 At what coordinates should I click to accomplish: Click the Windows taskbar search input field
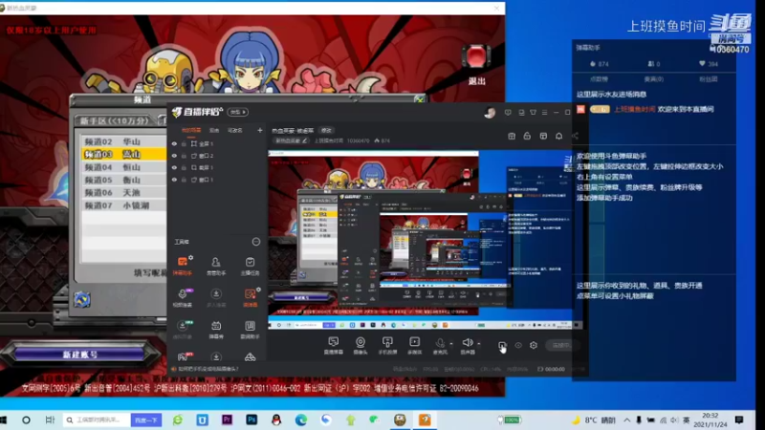pyautogui.click(x=98, y=419)
